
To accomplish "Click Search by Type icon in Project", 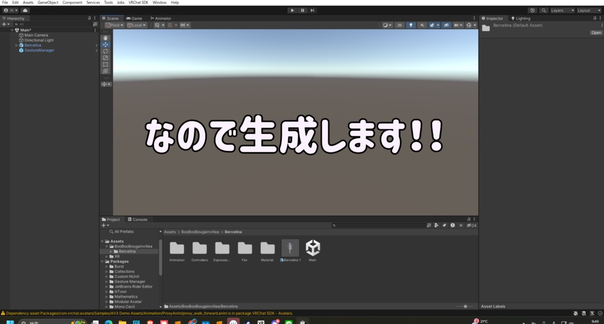I will point(436,226).
